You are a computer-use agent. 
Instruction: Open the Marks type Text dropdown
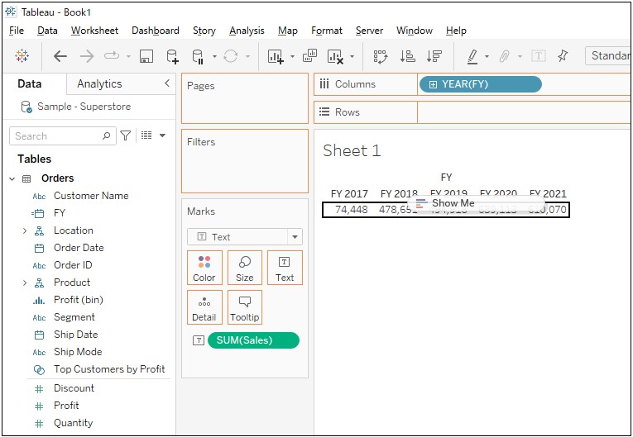click(x=245, y=236)
